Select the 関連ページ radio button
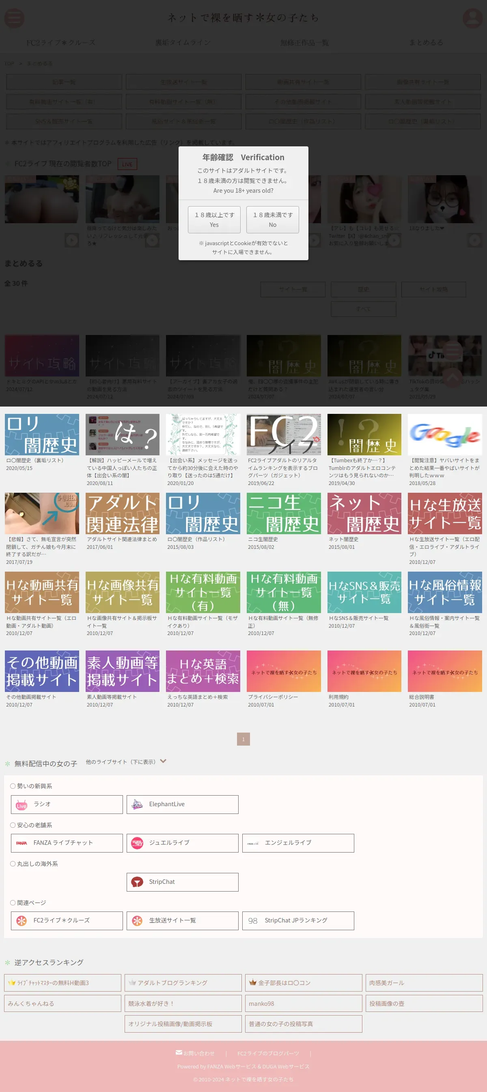 13,903
